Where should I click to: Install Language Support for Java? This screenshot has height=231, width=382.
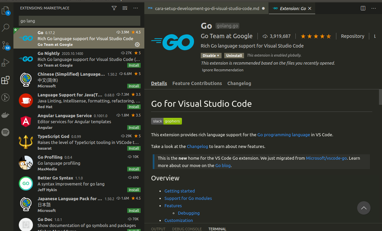click(x=134, y=107)
